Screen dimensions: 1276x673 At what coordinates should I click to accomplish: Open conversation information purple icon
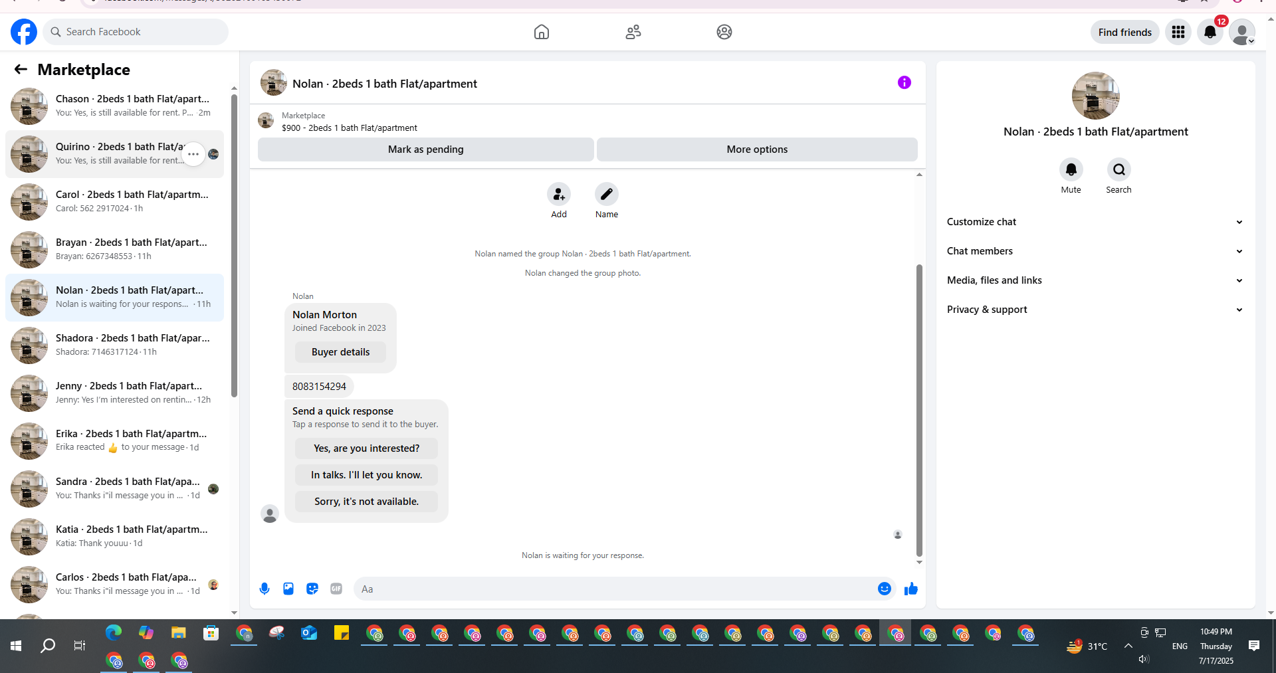(904, 82)
